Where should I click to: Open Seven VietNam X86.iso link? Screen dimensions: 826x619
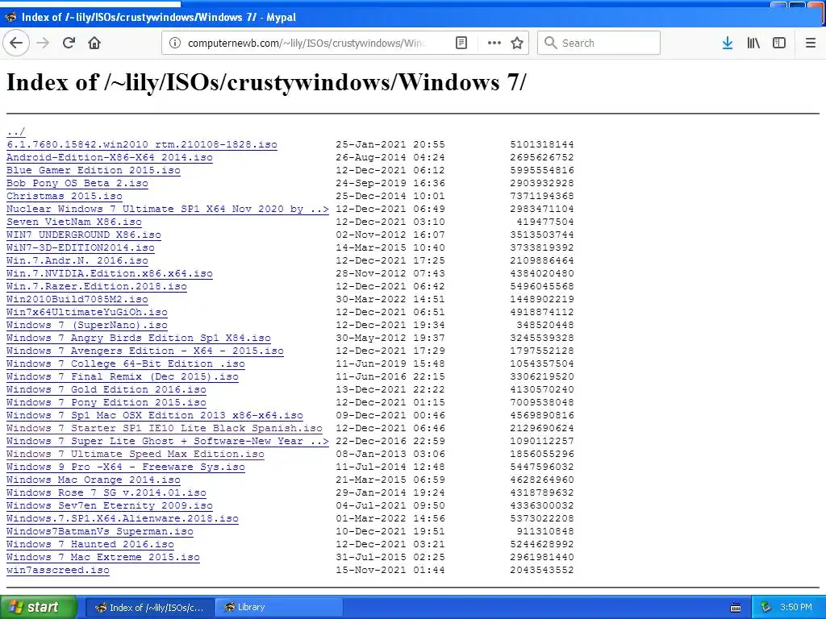pos(74,222)
